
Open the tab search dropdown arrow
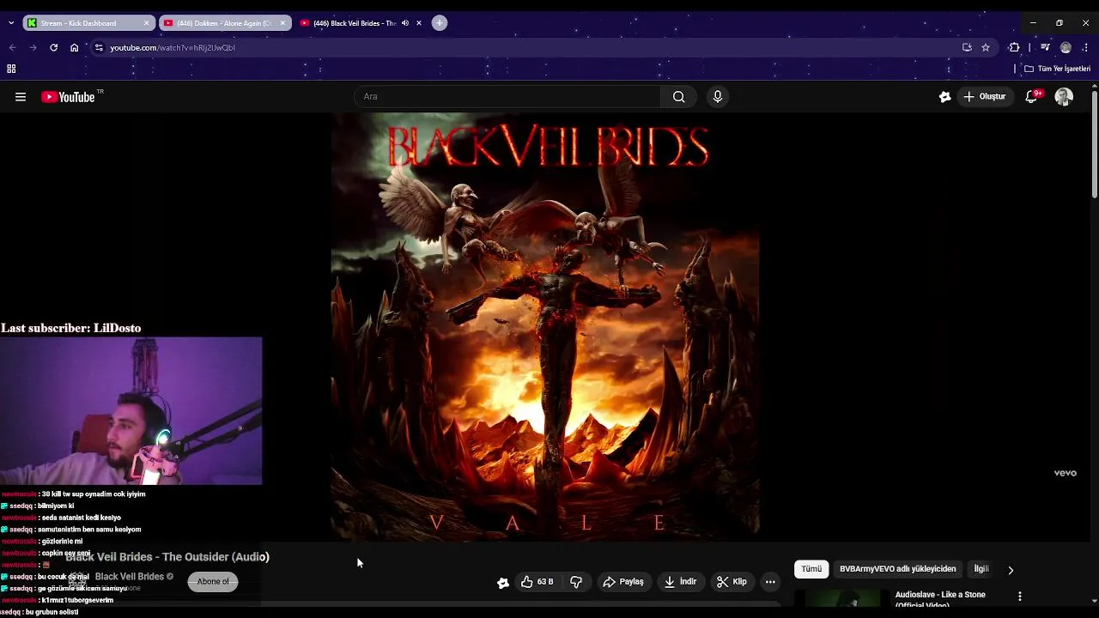[10, 23]
